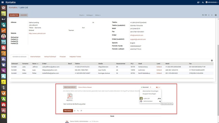Remove Lukin Ltd from followers
The height and width of the screenshot is (123, 219).
[160, 98]
